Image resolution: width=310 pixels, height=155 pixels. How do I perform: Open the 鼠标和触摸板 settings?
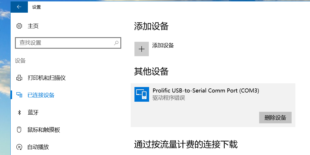[44, 130]
